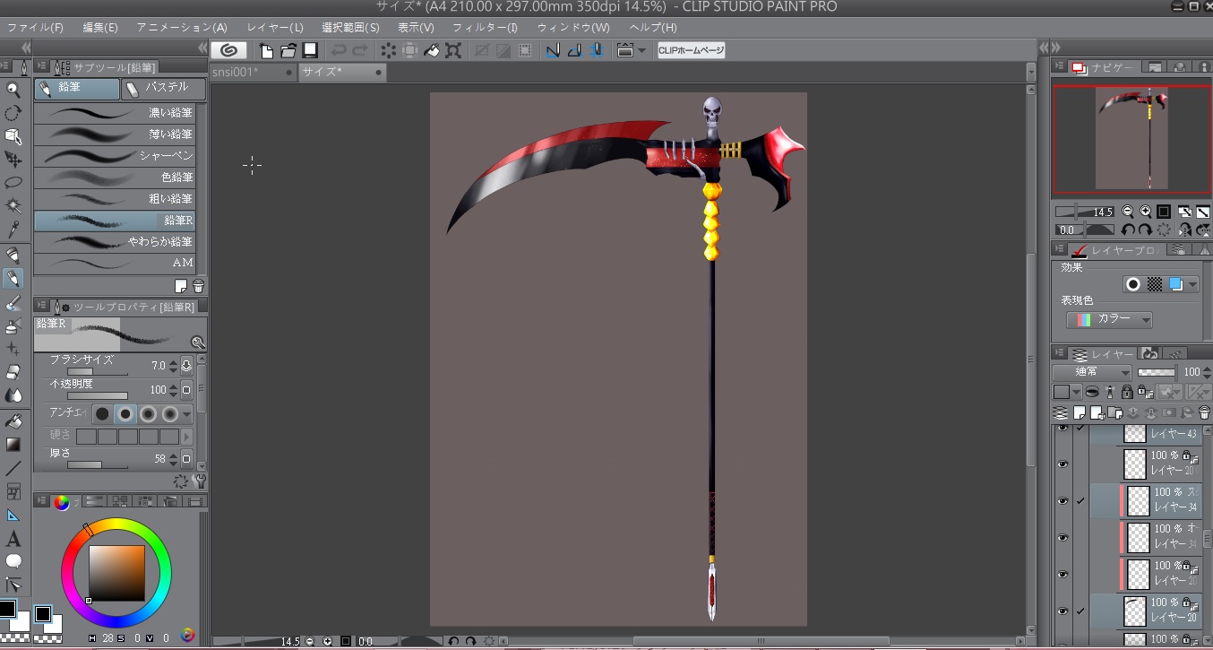Select the Zoom magnifier tool
The width and height of the screenshot is (1213, 650).
tap(13, 90)
